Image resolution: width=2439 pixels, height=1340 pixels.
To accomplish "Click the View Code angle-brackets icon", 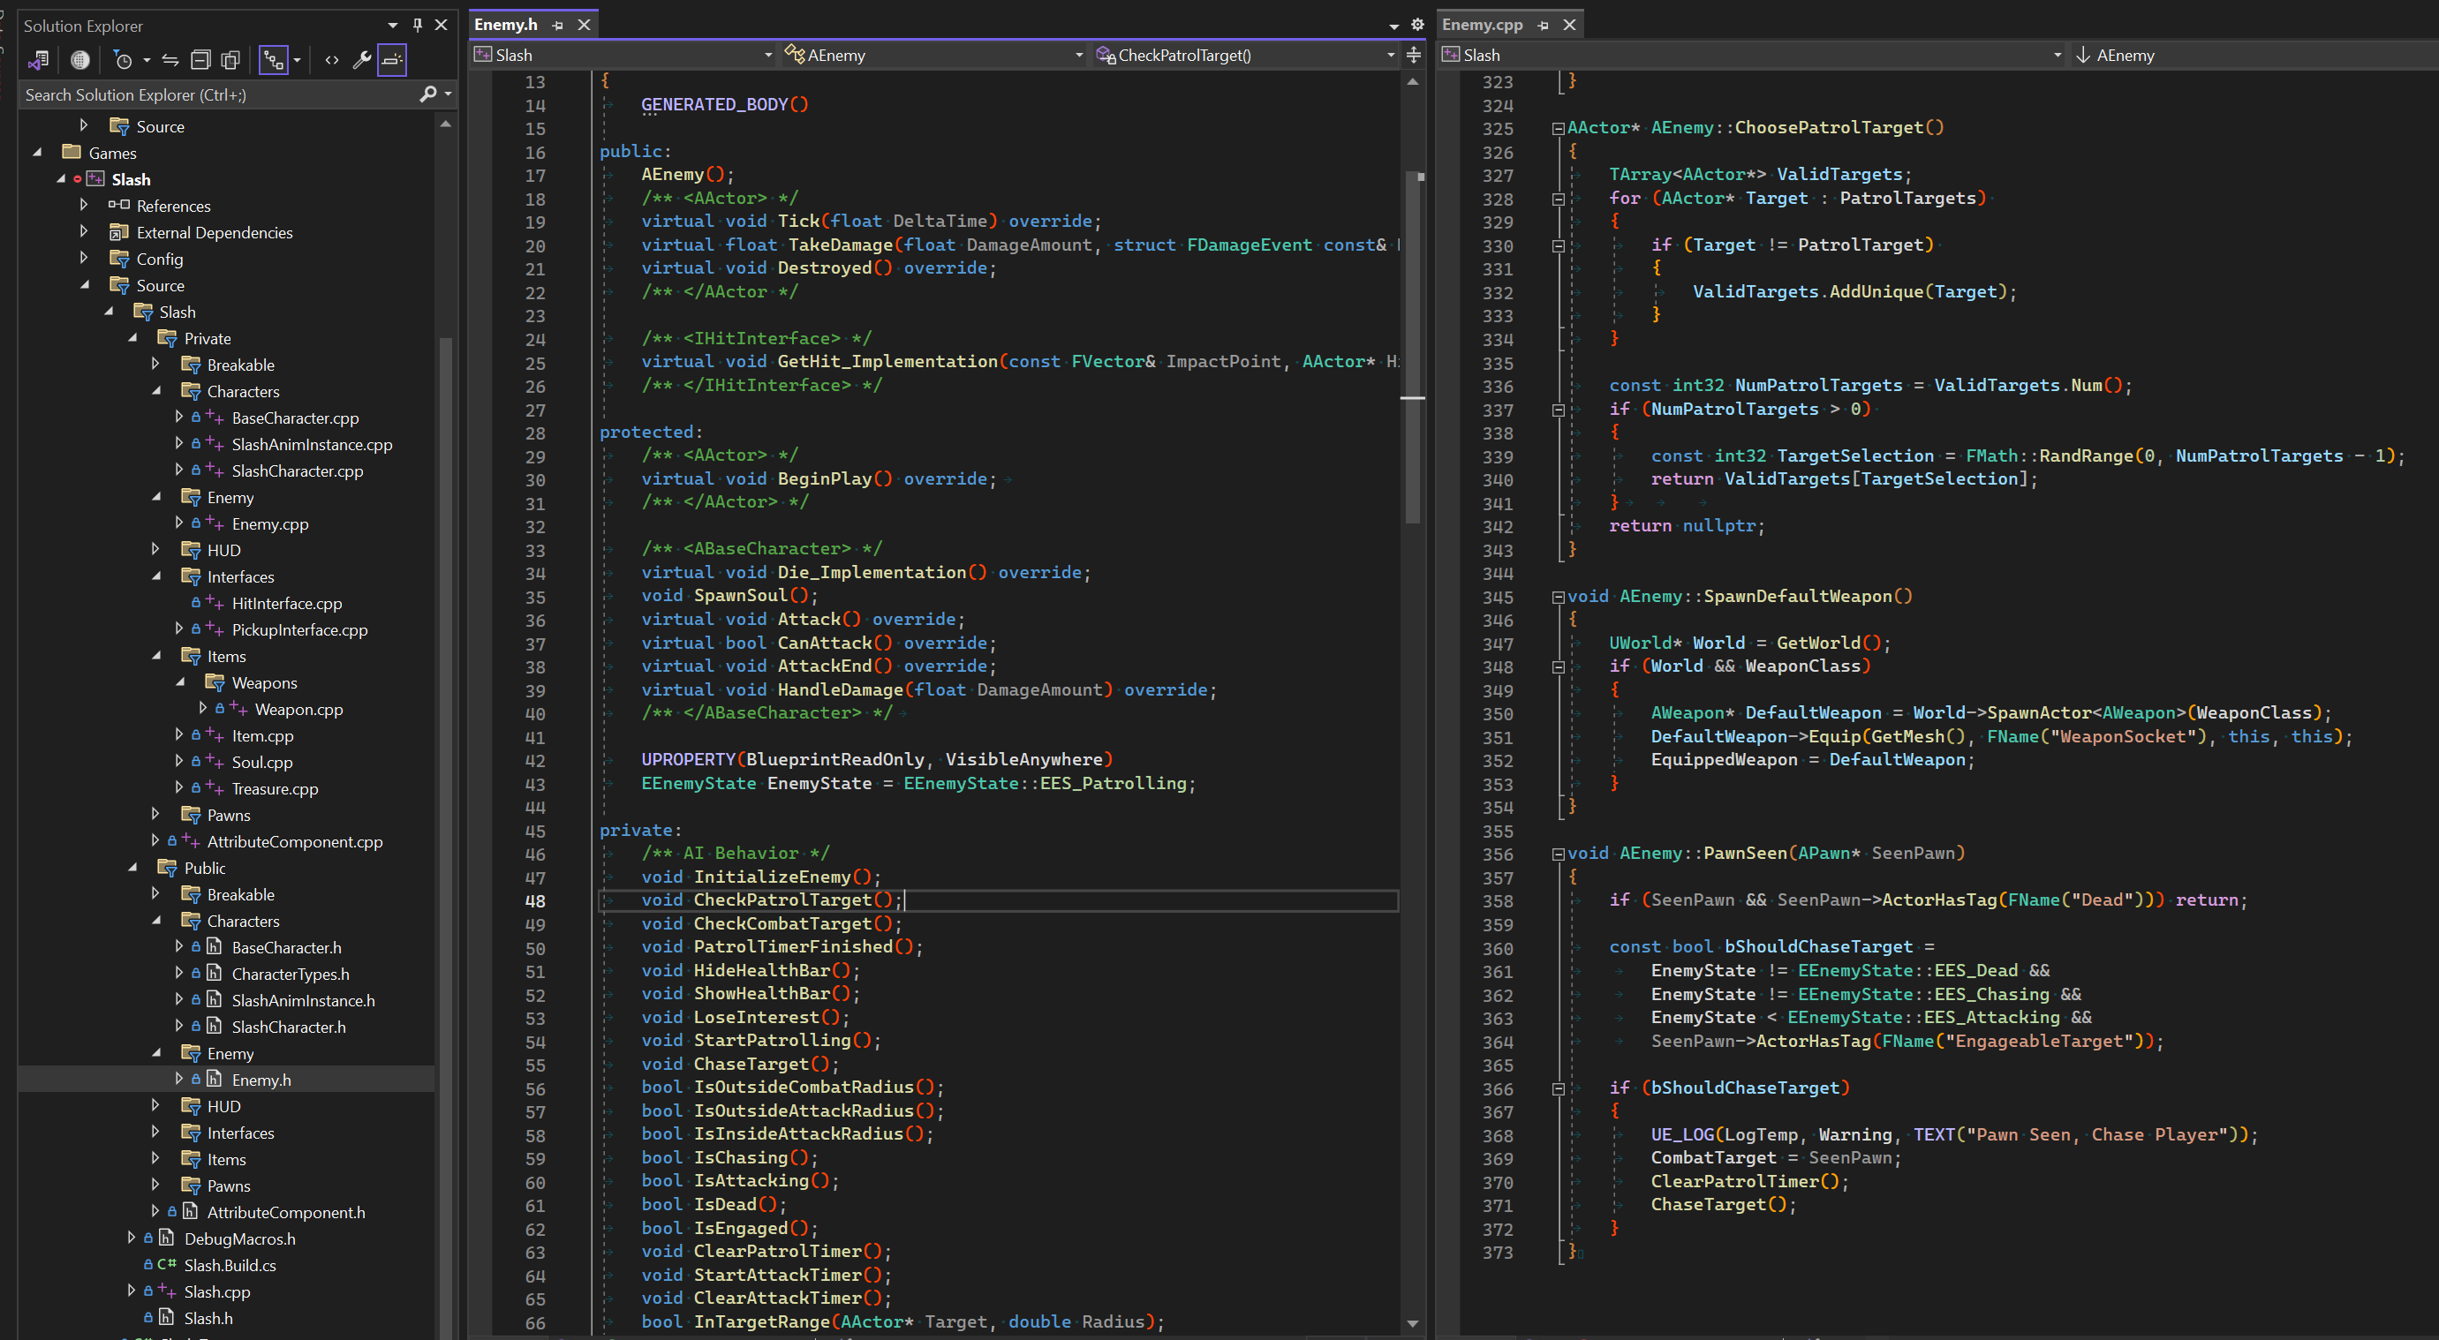I will [331, 61].
